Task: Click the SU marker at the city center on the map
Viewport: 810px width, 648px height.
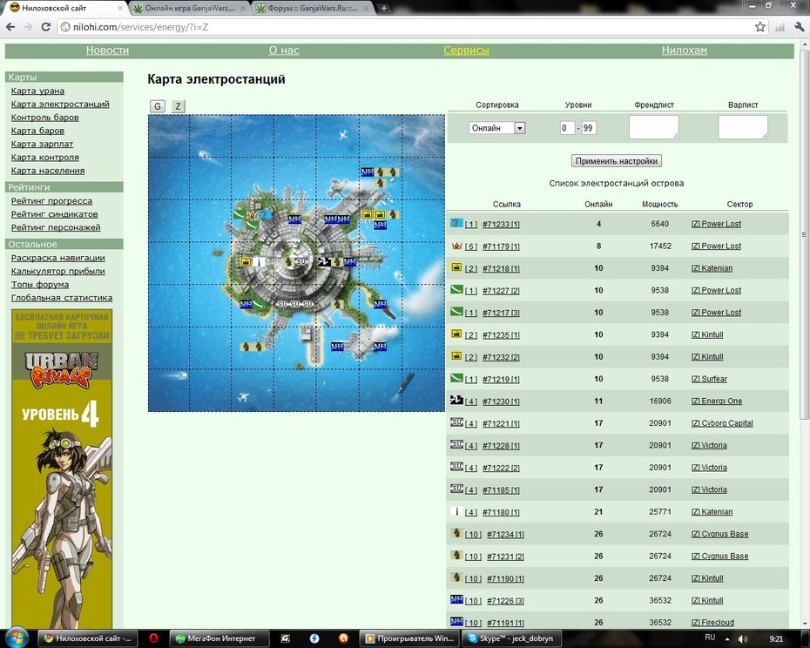Action: click(x=301, y=261)
